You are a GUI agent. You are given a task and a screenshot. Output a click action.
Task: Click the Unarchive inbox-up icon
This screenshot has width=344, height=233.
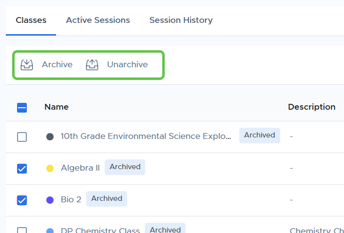click(x=92, y=65)
